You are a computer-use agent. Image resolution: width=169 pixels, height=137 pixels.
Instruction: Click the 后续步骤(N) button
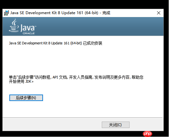(26, 98)
